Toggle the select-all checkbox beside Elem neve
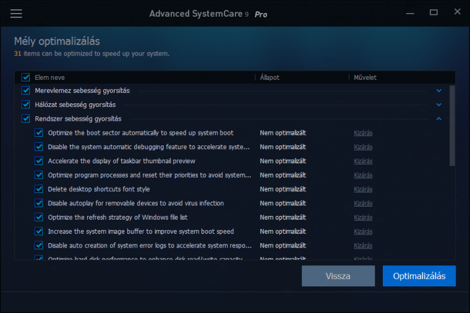The image size is (470, 313). pos(26,77)
